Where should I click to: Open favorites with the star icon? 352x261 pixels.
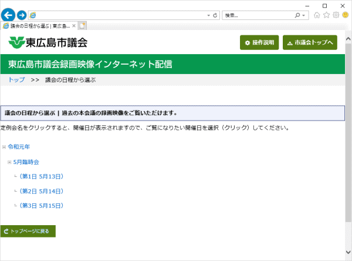click(326, 15)
